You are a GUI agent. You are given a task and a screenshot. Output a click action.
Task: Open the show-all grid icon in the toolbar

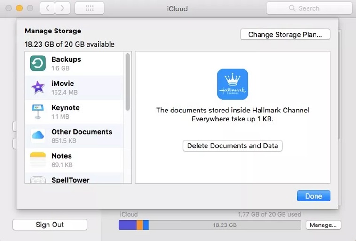(x=89, y=8)
